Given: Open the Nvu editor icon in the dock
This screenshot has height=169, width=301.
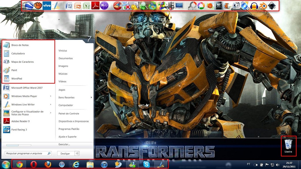Looking at the screenshot, I should tap(104, 6).
